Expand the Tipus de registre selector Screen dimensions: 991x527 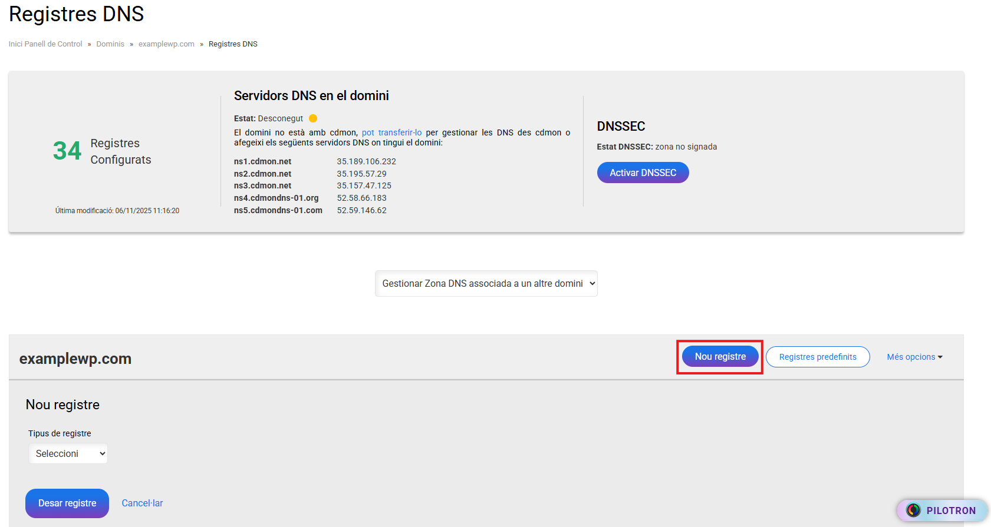[x=68, y=453]
